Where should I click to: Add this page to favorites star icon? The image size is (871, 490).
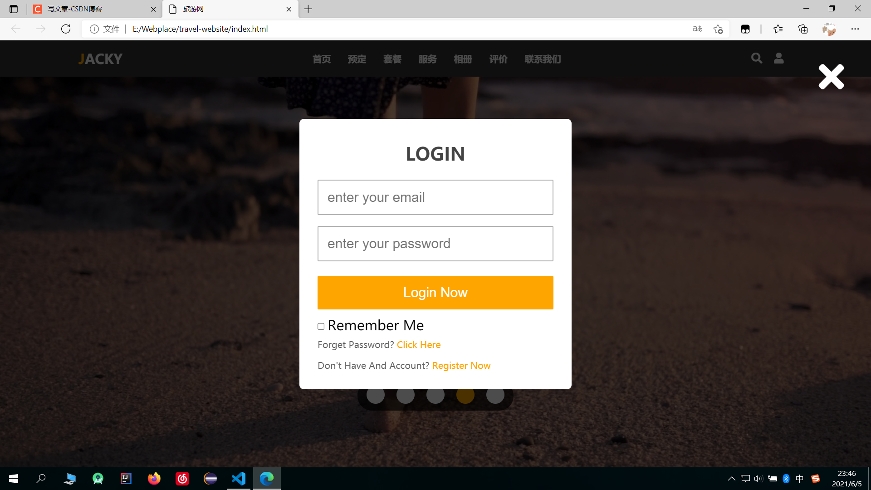click(x=718, y=29)
